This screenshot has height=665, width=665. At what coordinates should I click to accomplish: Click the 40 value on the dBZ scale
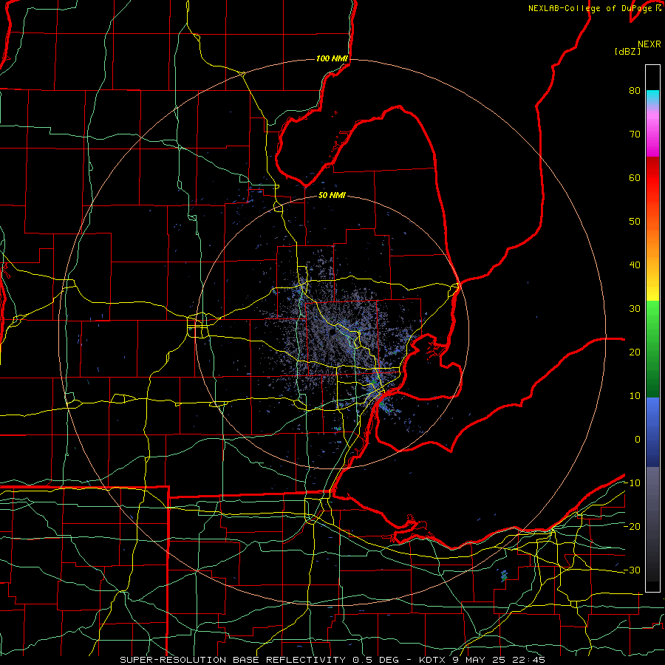pos(635,265)
